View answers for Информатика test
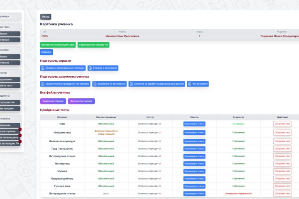Viewport: 299px width, 199px height. point(194,133)
